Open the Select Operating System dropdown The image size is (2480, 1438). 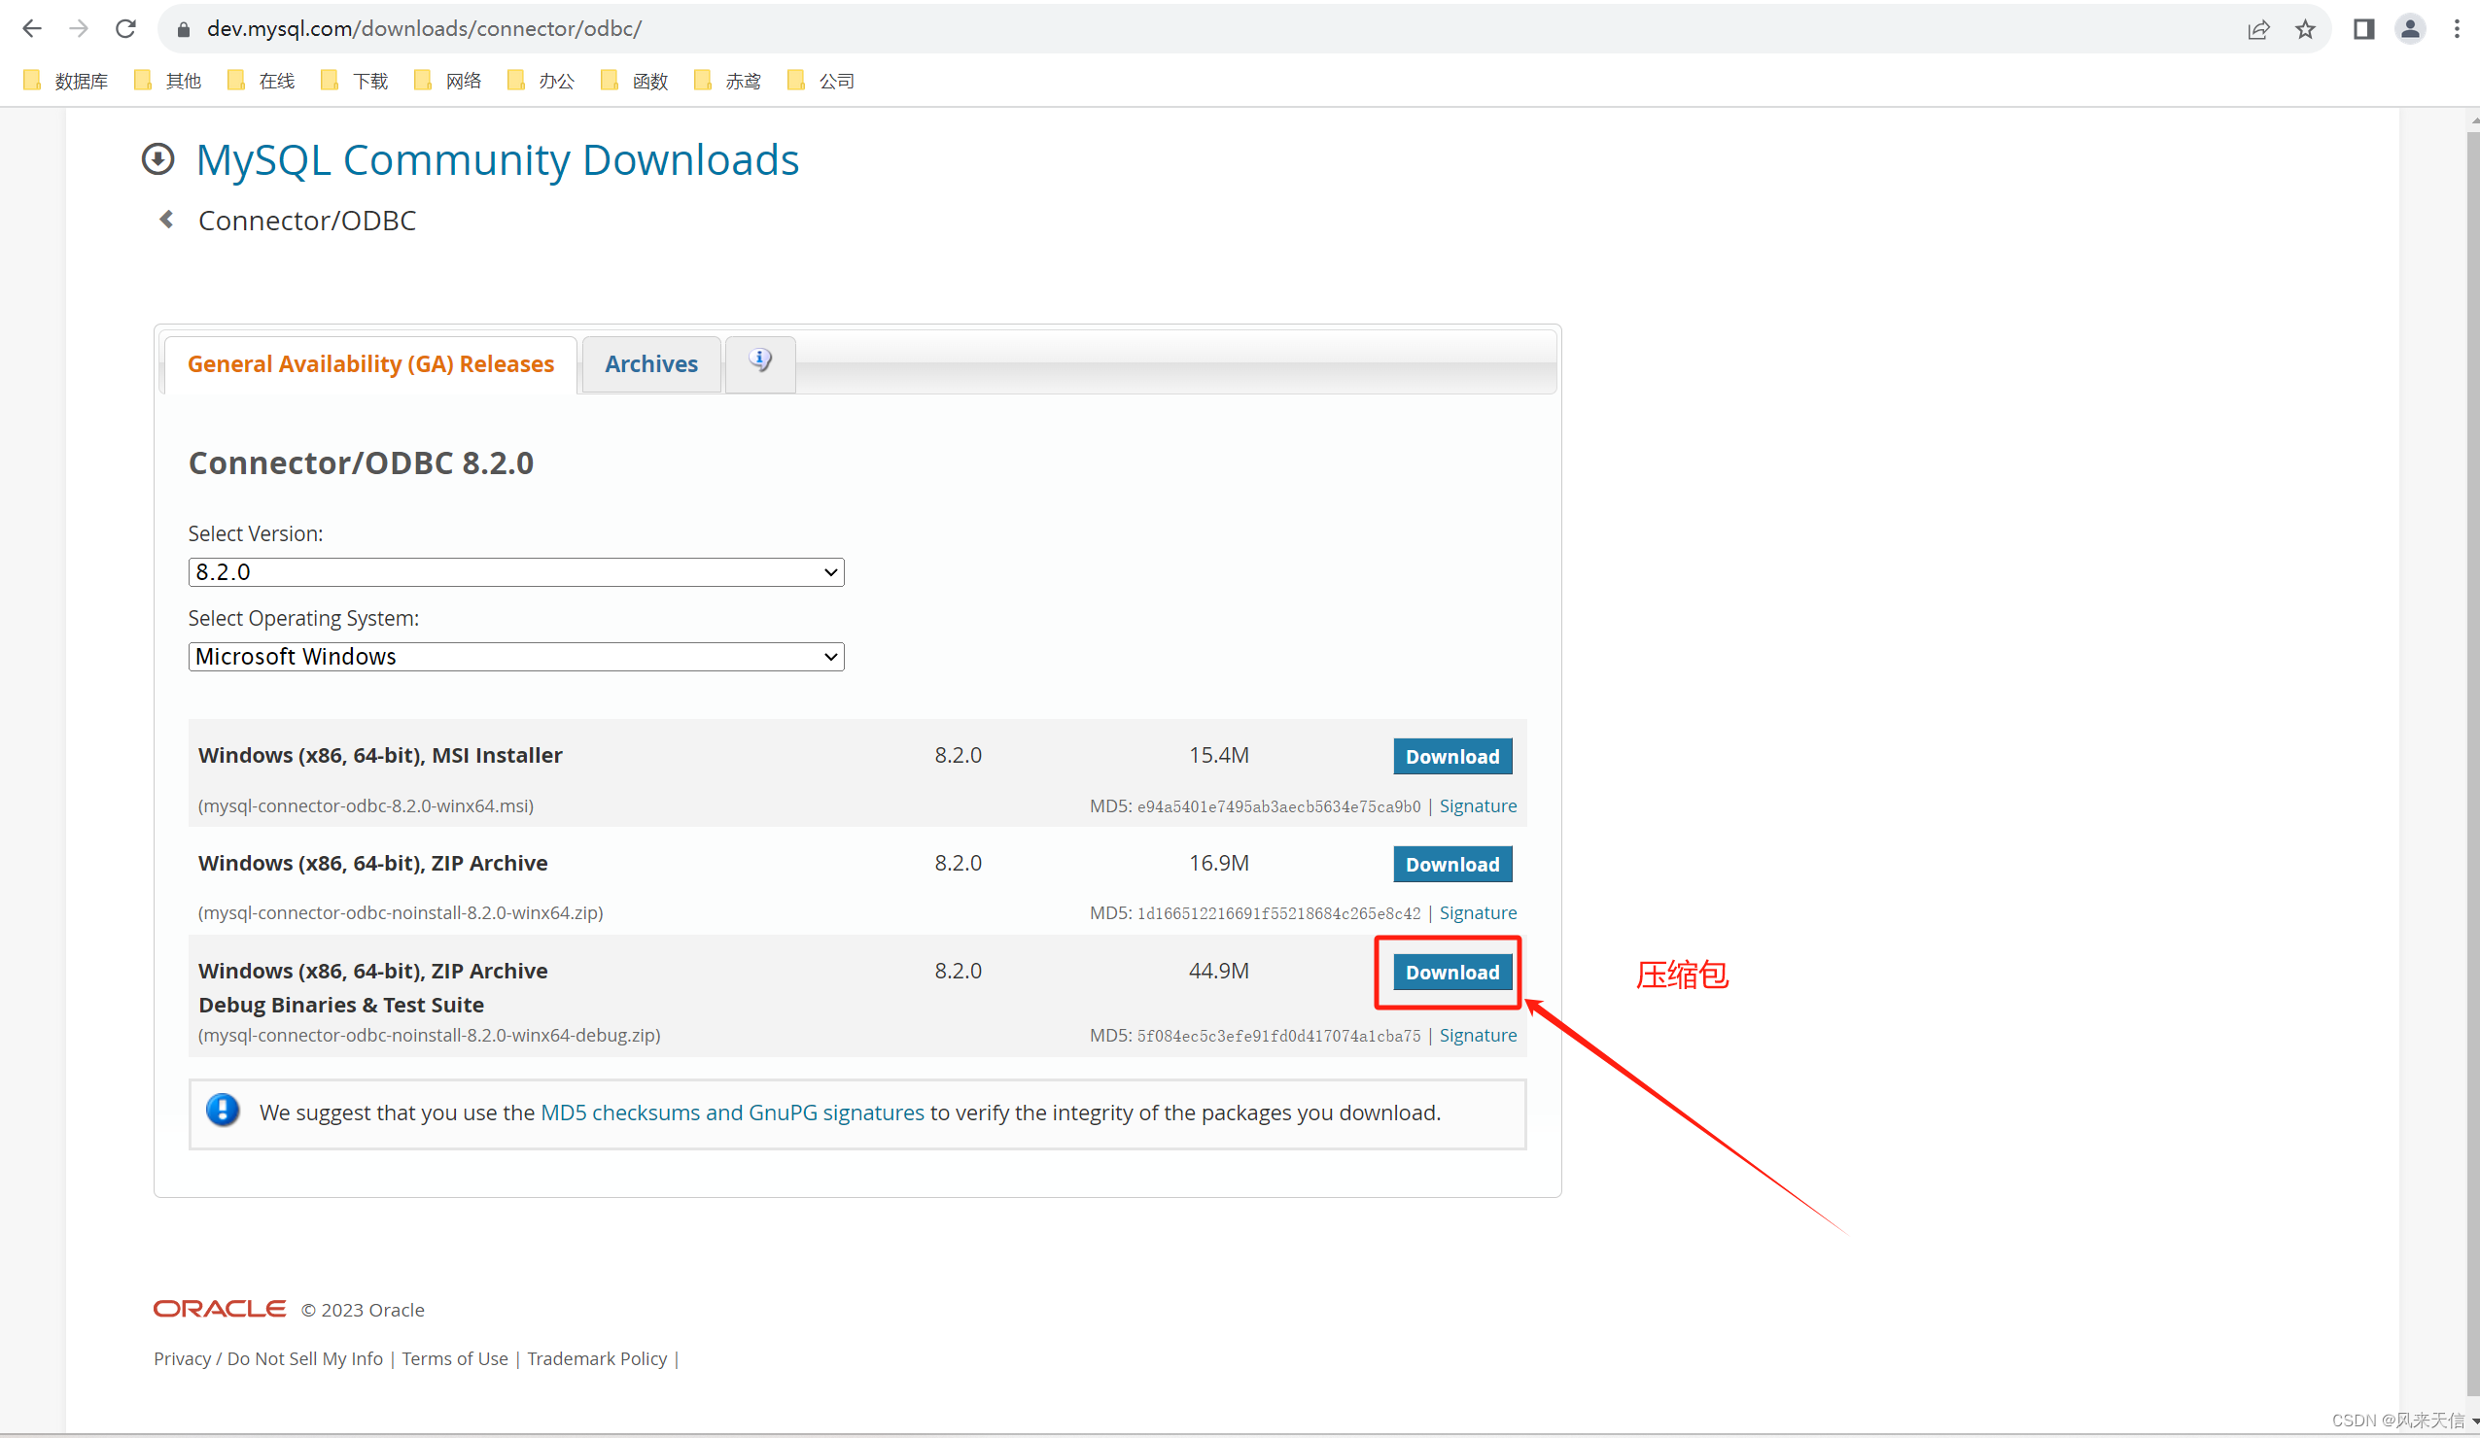[515, 656]
